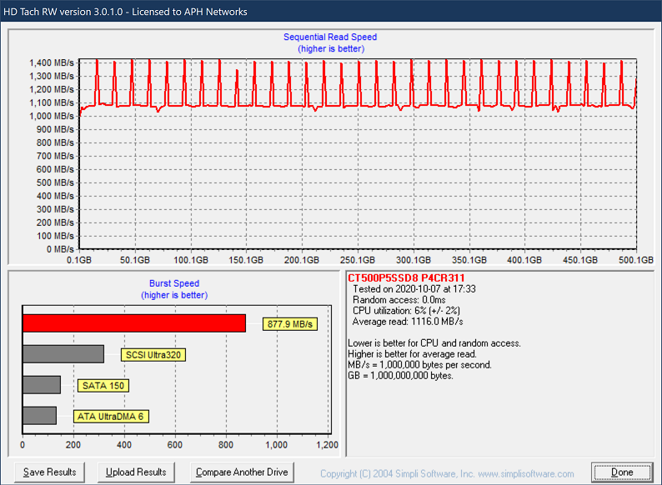Click the Save Results button
Screen dimensions: 662x485
coord(49,472)
